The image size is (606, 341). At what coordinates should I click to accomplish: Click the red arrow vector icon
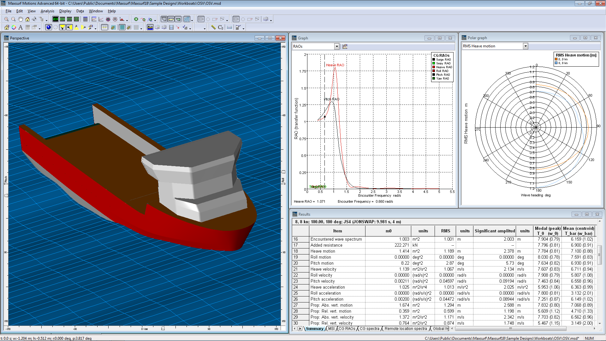tap(178, 27)
